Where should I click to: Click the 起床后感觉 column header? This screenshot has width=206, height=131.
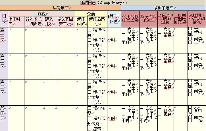point(97,22)
